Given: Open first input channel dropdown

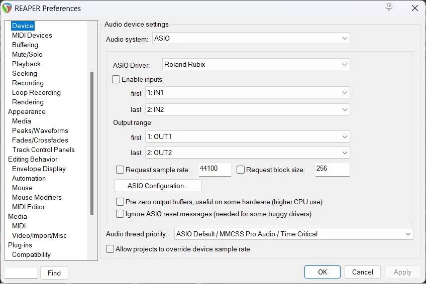Looking at the screenshot, I should [246, 93].
